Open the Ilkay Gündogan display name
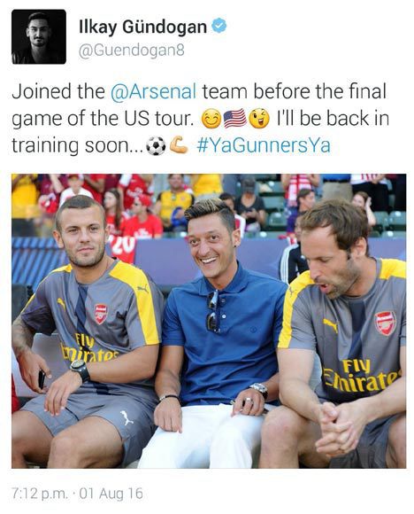Screen dimensions: 414x514 pos(142,27)
